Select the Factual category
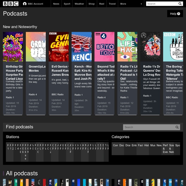This screenshot has width=186, height=186. point(140,148)
